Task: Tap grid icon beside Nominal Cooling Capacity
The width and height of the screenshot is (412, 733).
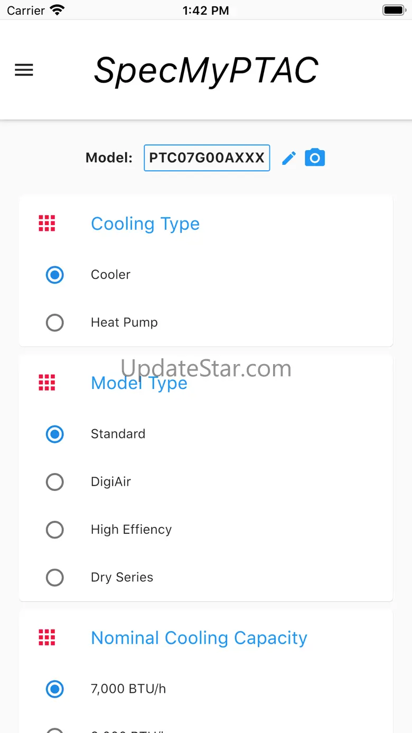Action: 47,638
